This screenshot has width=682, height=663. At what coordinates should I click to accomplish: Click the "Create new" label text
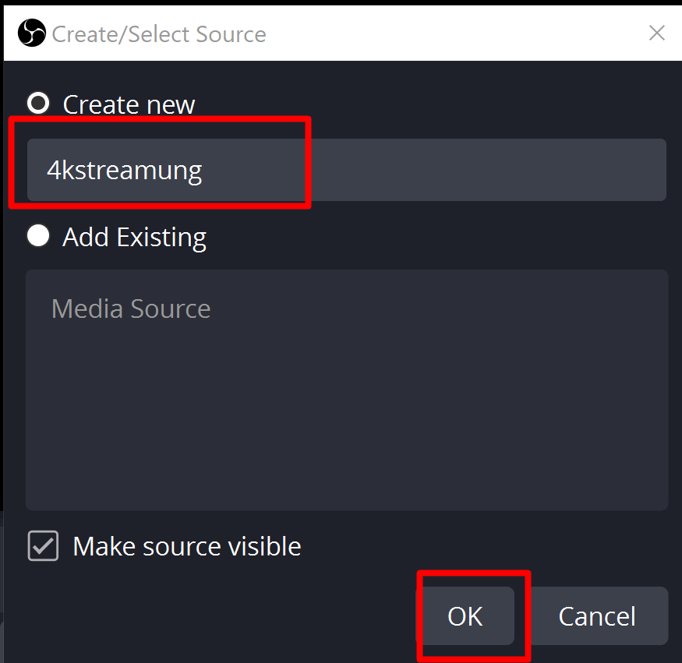[x=129, y=104]
